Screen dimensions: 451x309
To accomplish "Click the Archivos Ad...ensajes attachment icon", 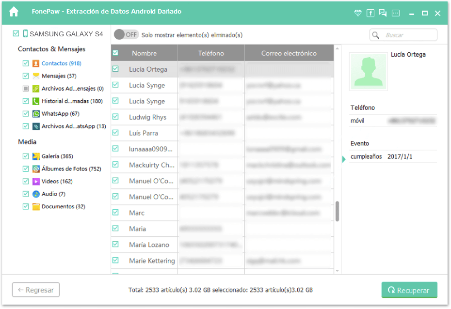I will coord(36,89).
